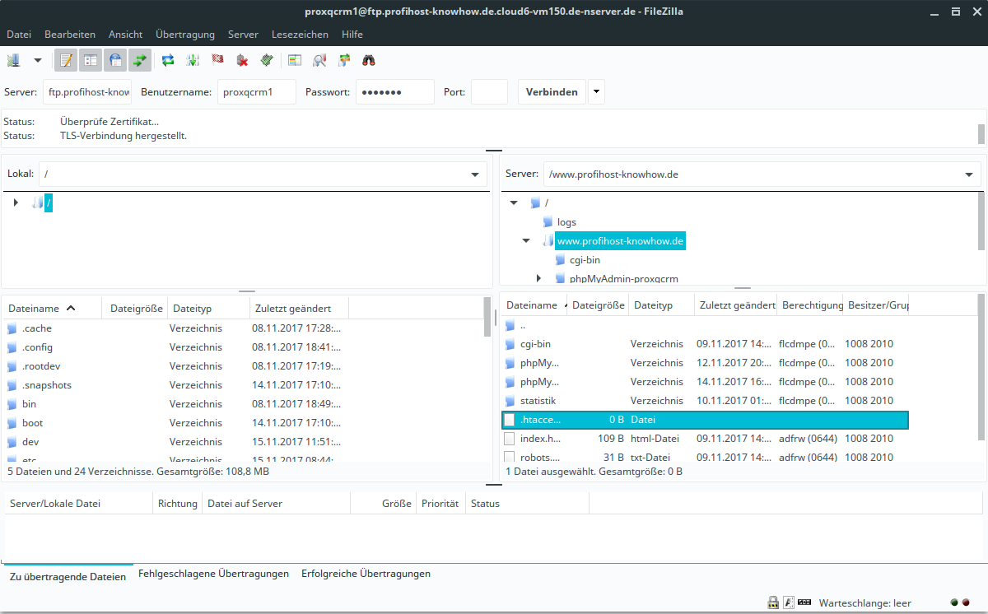Click the process transfer queue icon
The image size is (988, 614).
tap(193, 60)
